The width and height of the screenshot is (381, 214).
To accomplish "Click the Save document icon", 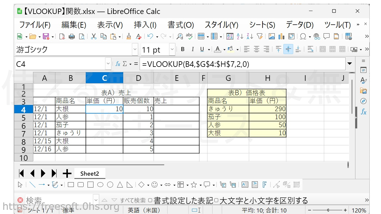I will (x=46, y=37).
